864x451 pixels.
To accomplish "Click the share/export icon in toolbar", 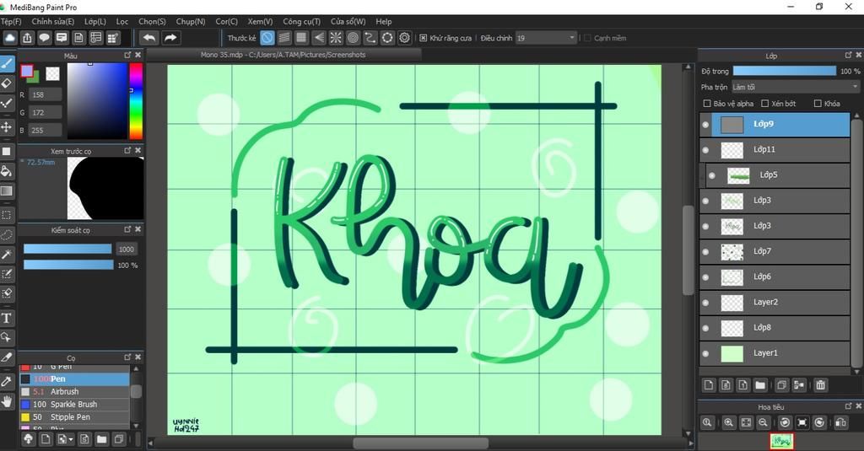I will point(27,38).
